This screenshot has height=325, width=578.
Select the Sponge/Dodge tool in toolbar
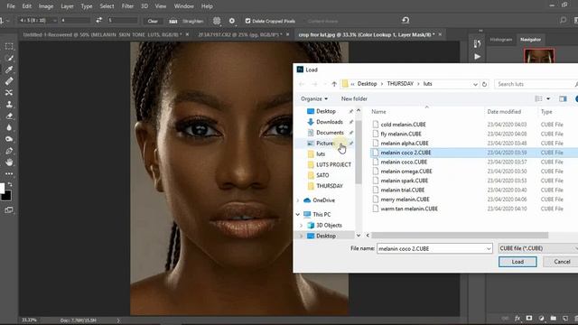[x=9, y=139]
